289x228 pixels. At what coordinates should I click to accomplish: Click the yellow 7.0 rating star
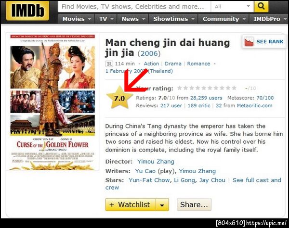(119, 98)
